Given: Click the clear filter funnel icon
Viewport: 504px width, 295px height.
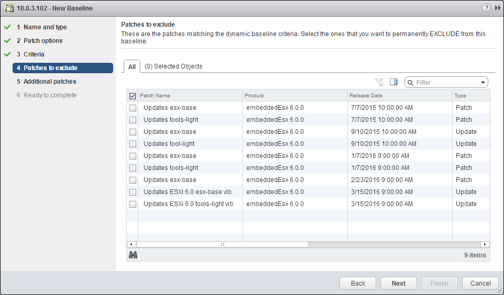Looking at the screenshot, I should (x=379, y=83).
